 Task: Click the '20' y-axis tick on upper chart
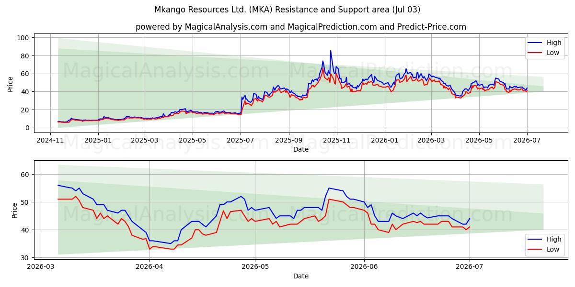pos(25,110)
